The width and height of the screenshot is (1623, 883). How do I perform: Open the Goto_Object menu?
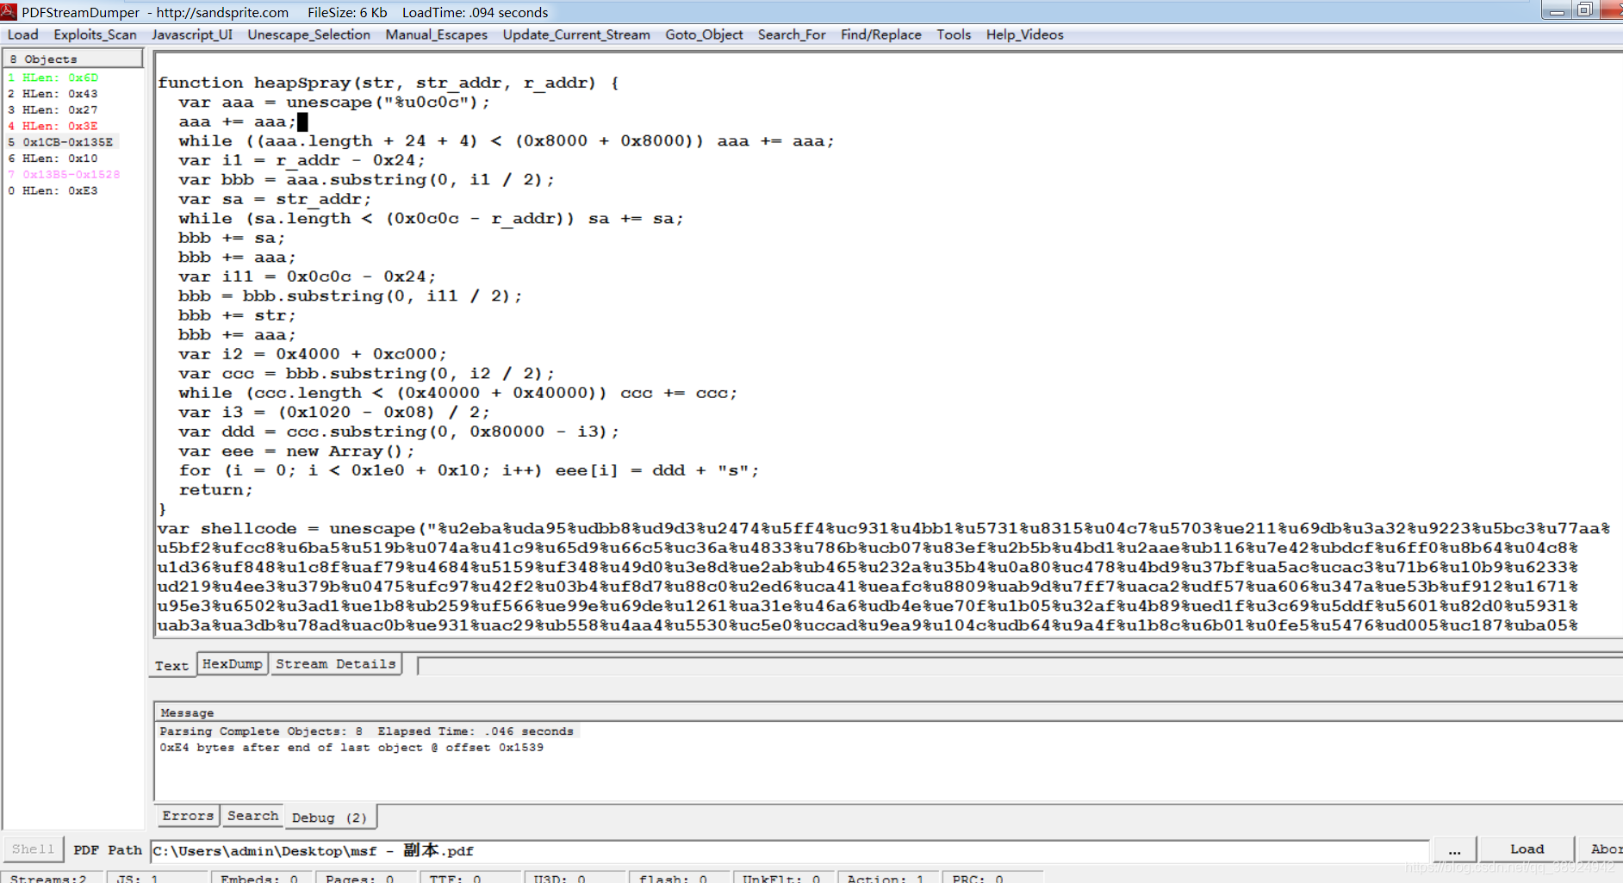click(704, 34)
